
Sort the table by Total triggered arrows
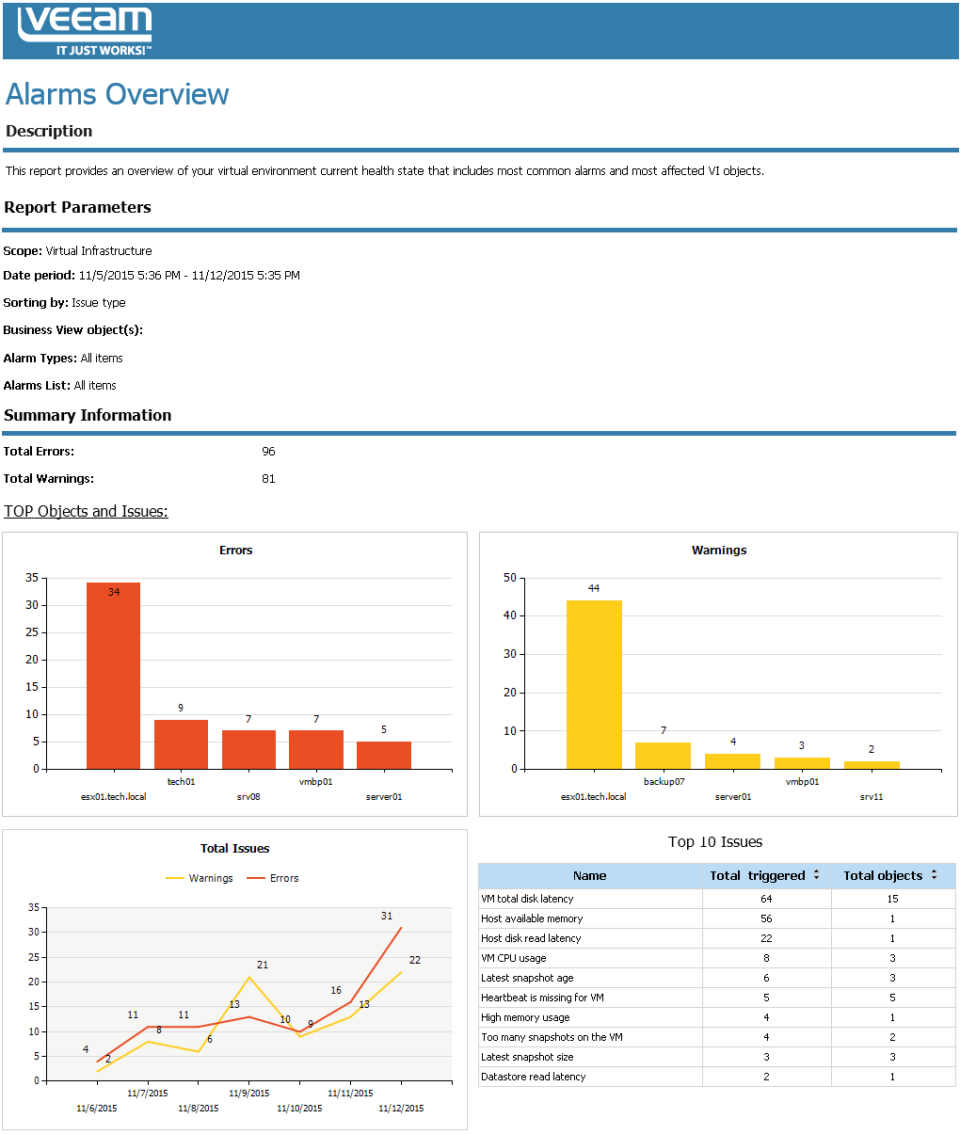tap(816, 875)
